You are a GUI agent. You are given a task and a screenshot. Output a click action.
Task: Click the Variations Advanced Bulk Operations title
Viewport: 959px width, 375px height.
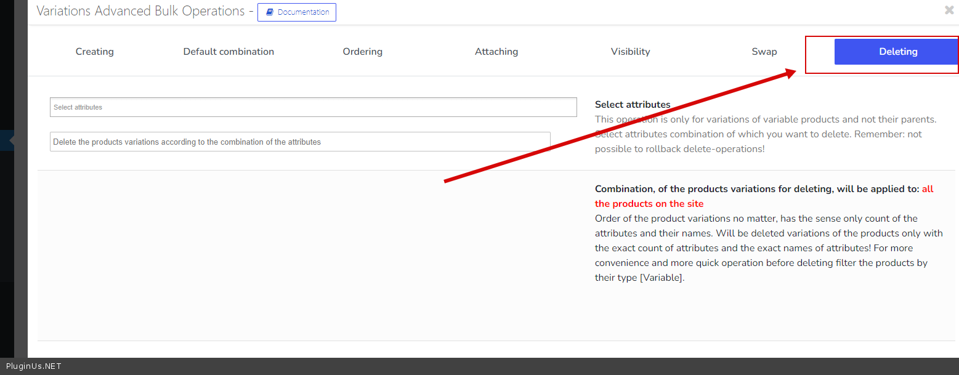click(140, 11)
